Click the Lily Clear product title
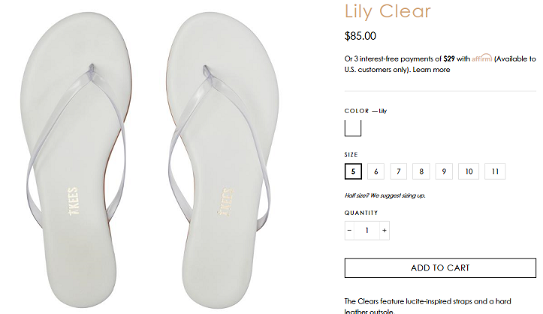543x314 pixels. [x=388, y=11]
